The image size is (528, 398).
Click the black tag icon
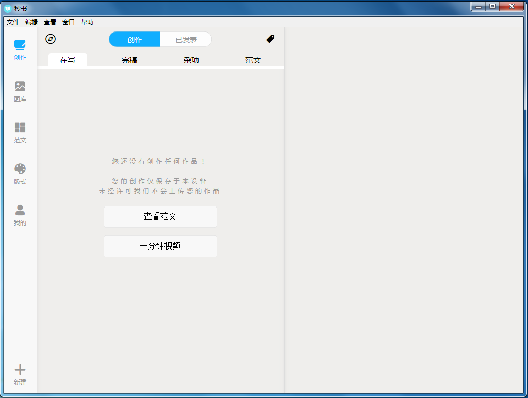pyautogui.click(x=270, y=39)
